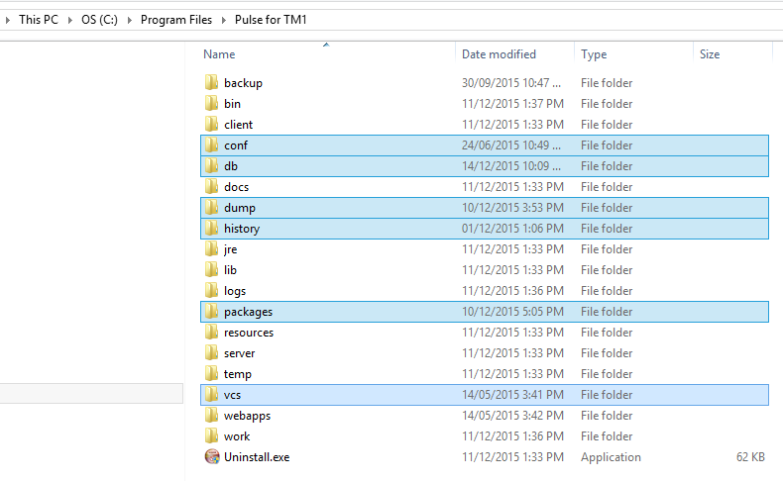
Task: Click the Type column header
Action: 594,54
